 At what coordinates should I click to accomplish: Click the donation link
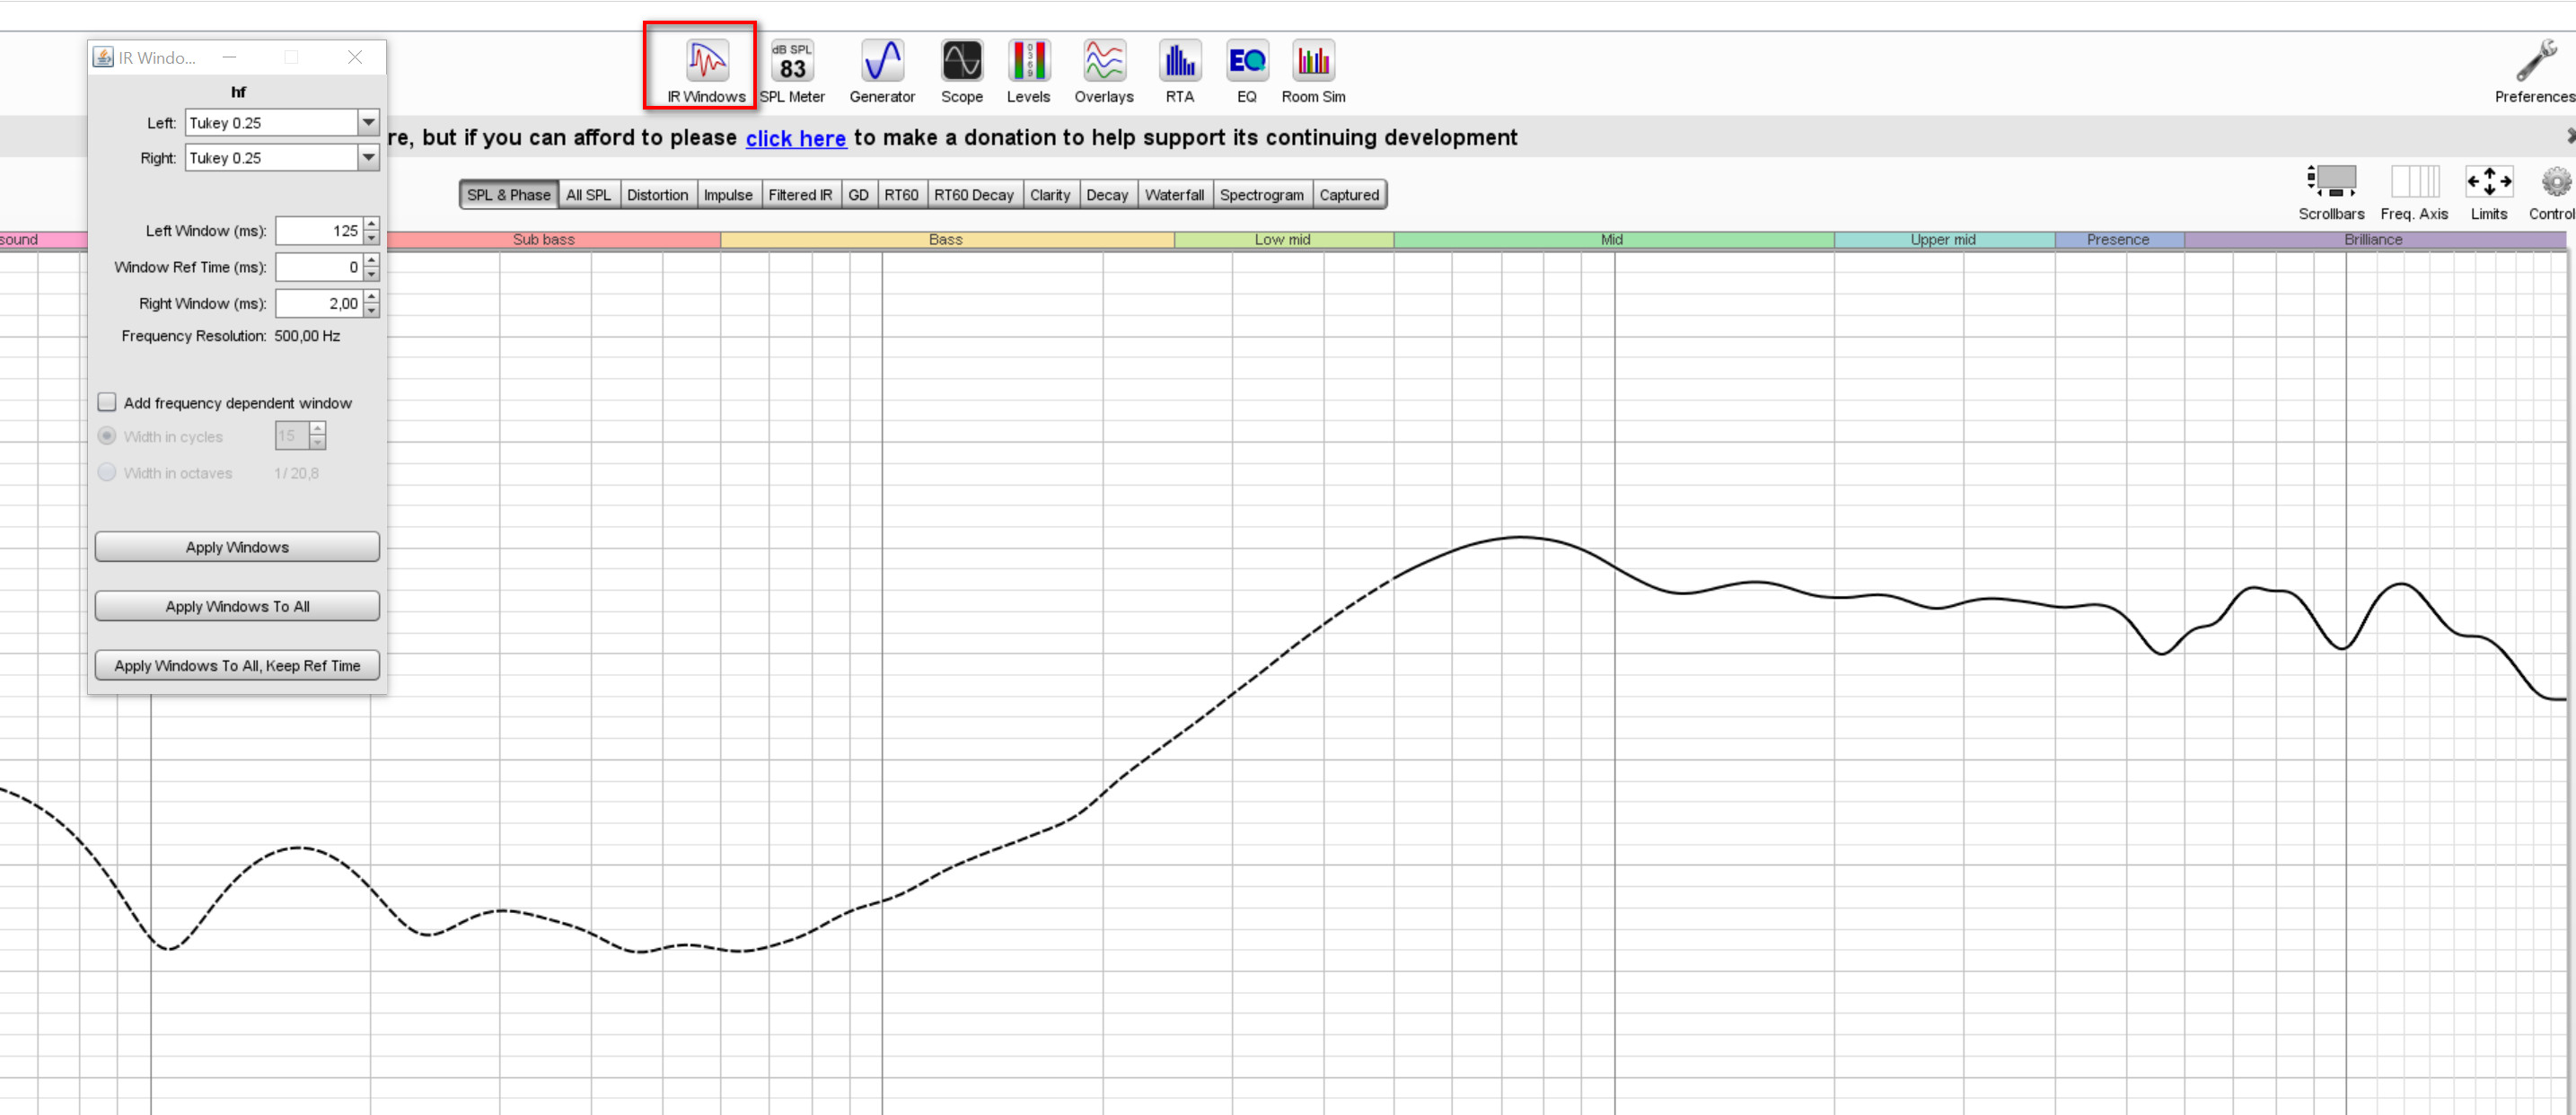[796, 136]
